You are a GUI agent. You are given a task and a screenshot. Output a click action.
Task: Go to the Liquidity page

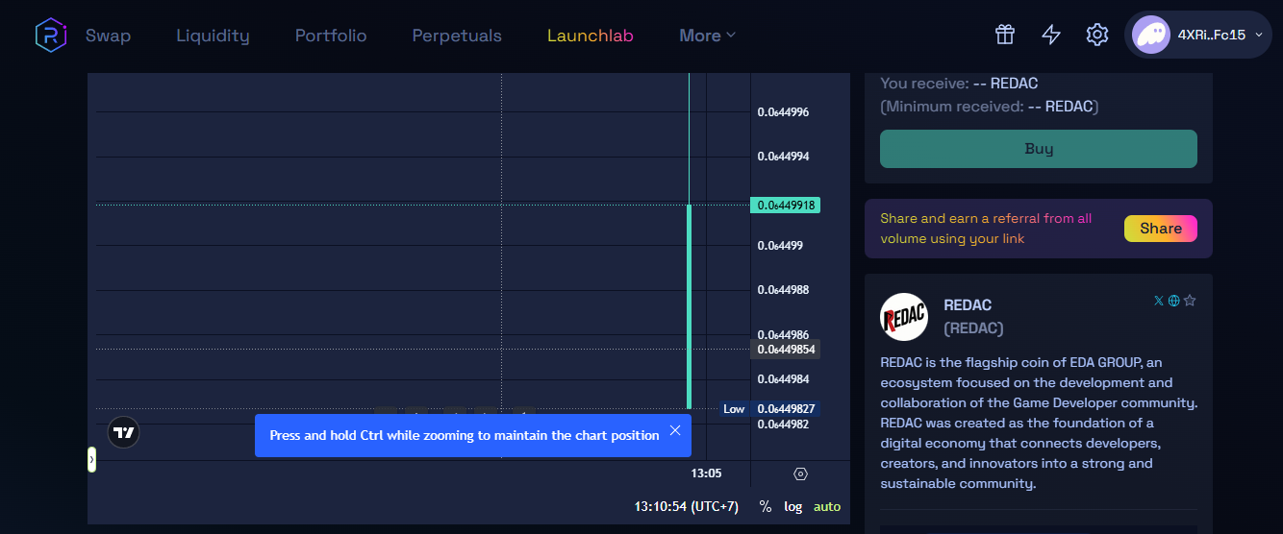[x=213, y=36]
